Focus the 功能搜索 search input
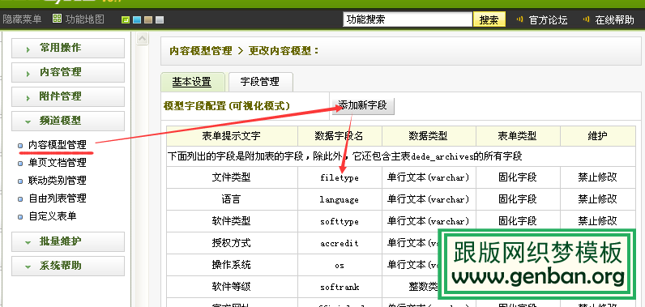 pyautogui.click(x=408, y=19)
